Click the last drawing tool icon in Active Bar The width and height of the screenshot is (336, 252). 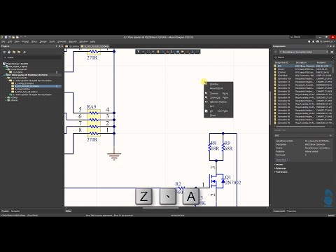click(197, 52)
